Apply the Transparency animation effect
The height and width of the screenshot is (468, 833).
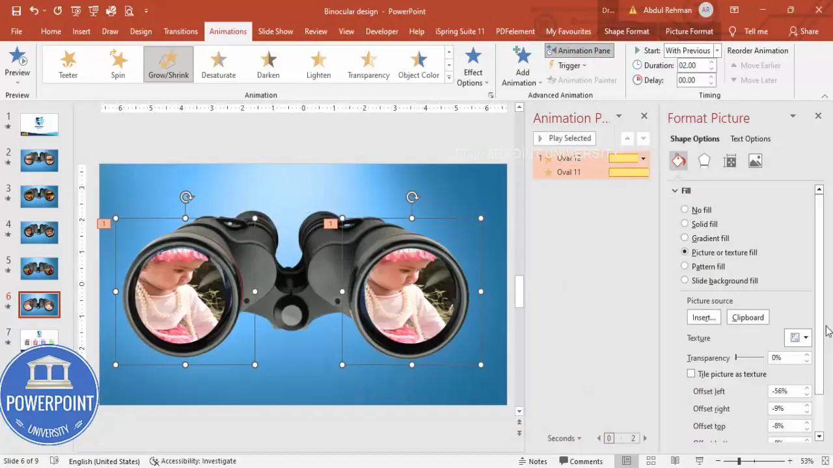pyautogui.click(x=368, y=64)
